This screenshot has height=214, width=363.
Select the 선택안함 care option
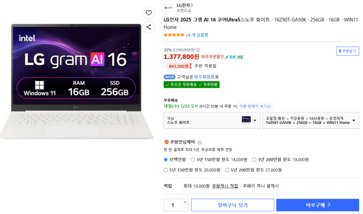pyautogui.click(x=166, y=159)
